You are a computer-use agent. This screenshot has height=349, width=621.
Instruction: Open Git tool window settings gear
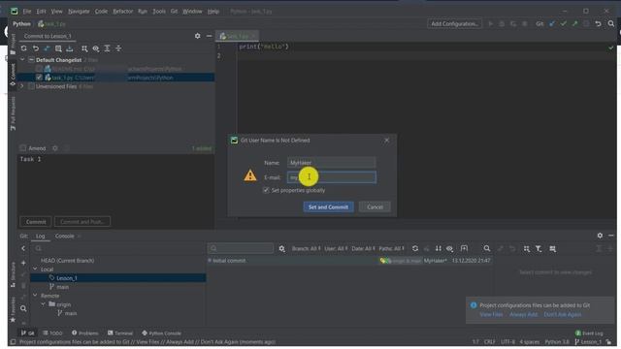[600, 236]
